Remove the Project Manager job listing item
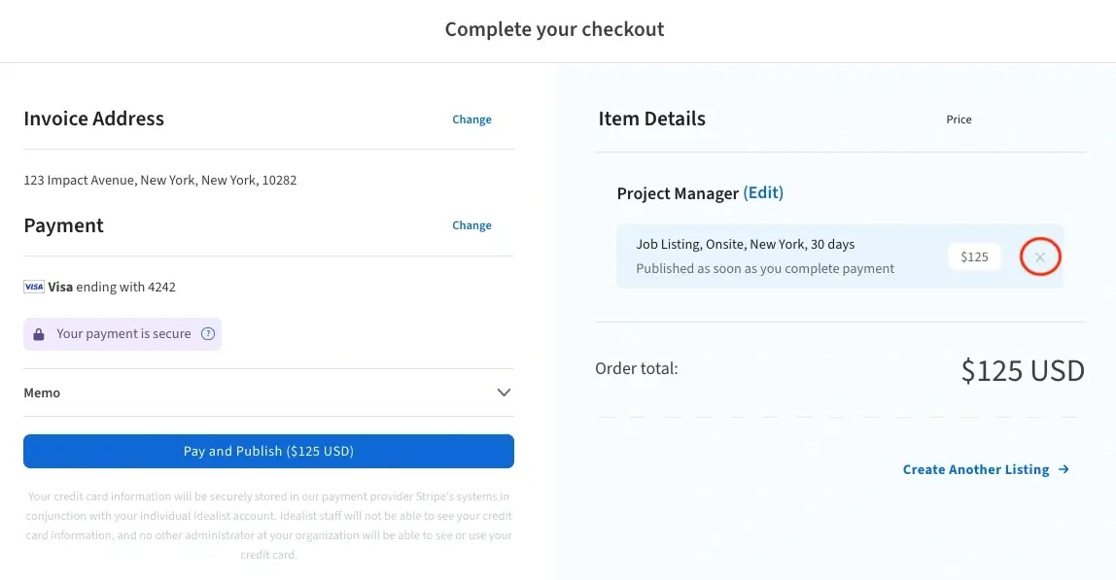This screenshot has height=580, width=1116. (x=1040, y=256)
